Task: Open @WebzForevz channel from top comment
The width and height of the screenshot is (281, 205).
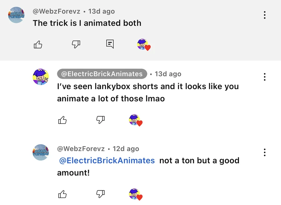Action: (57, 11)
